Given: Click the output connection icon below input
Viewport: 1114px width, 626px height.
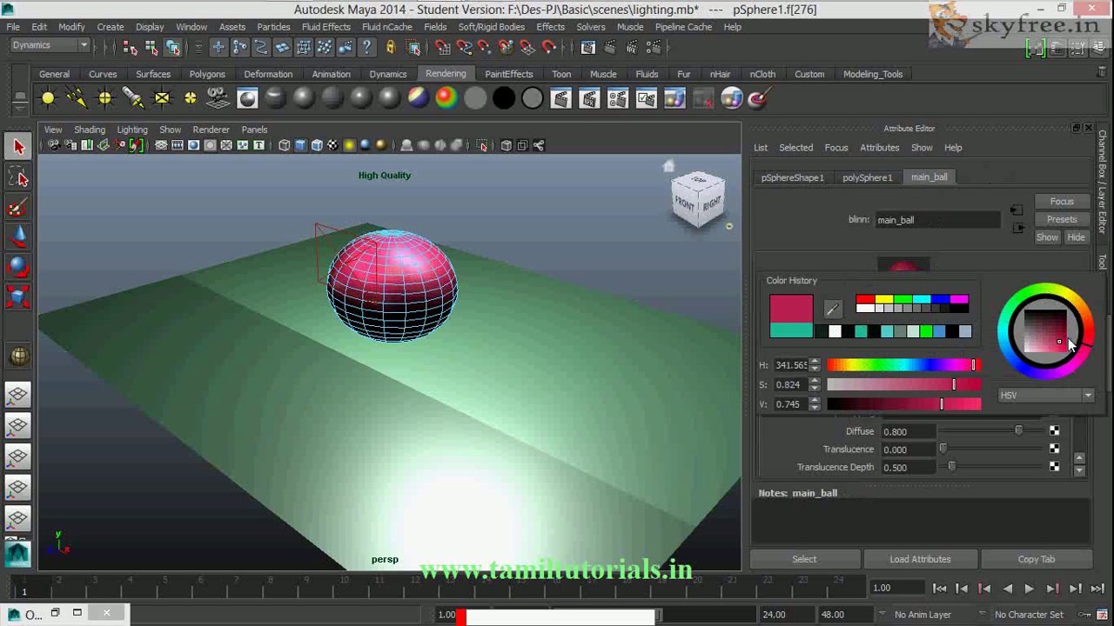Looking at the screenshot, I should click(1017, 228).
